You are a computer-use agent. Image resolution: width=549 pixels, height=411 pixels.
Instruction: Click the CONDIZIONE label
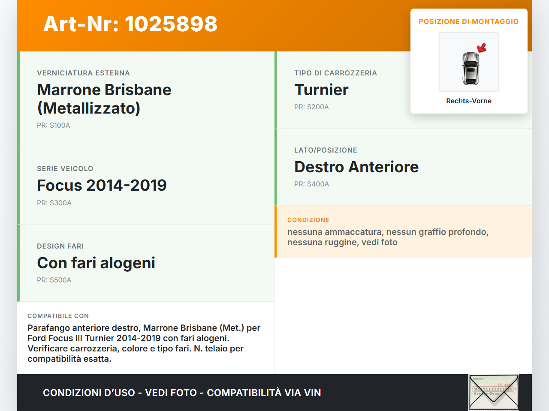[x=308, y=220]
